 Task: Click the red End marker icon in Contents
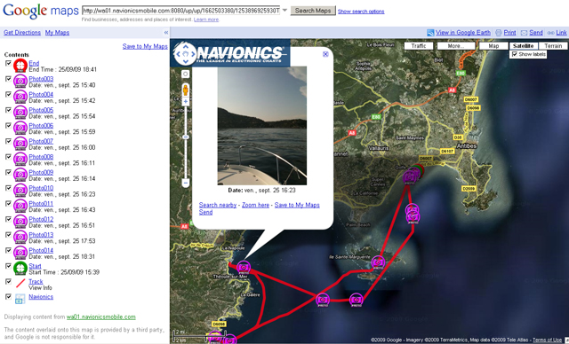coord(20,66)
